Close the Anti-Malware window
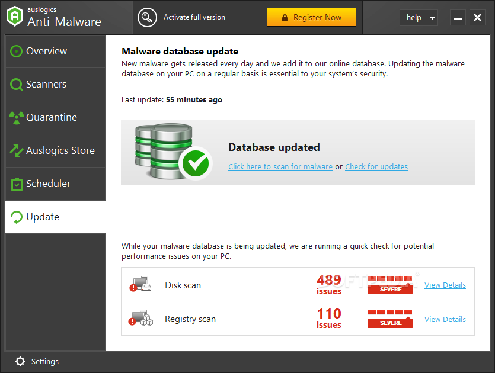Image resolution: width=495 pixels, height=373 pixels. (477, 18)
